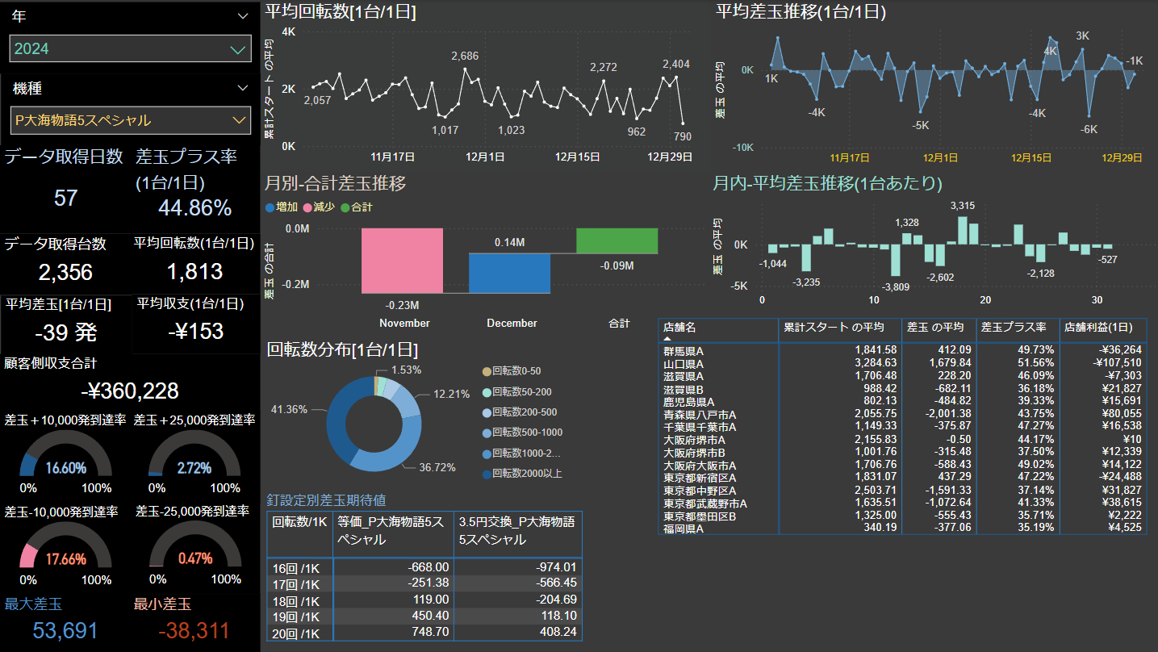Click the 増加 blue legend marker
The image size is (1158, 652).
pos(270,207)
